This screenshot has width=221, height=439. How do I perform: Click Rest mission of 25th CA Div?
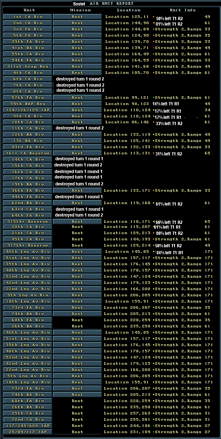pos(77,413)
